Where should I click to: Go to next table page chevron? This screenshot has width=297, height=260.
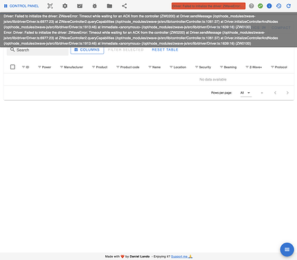point(287,93)
